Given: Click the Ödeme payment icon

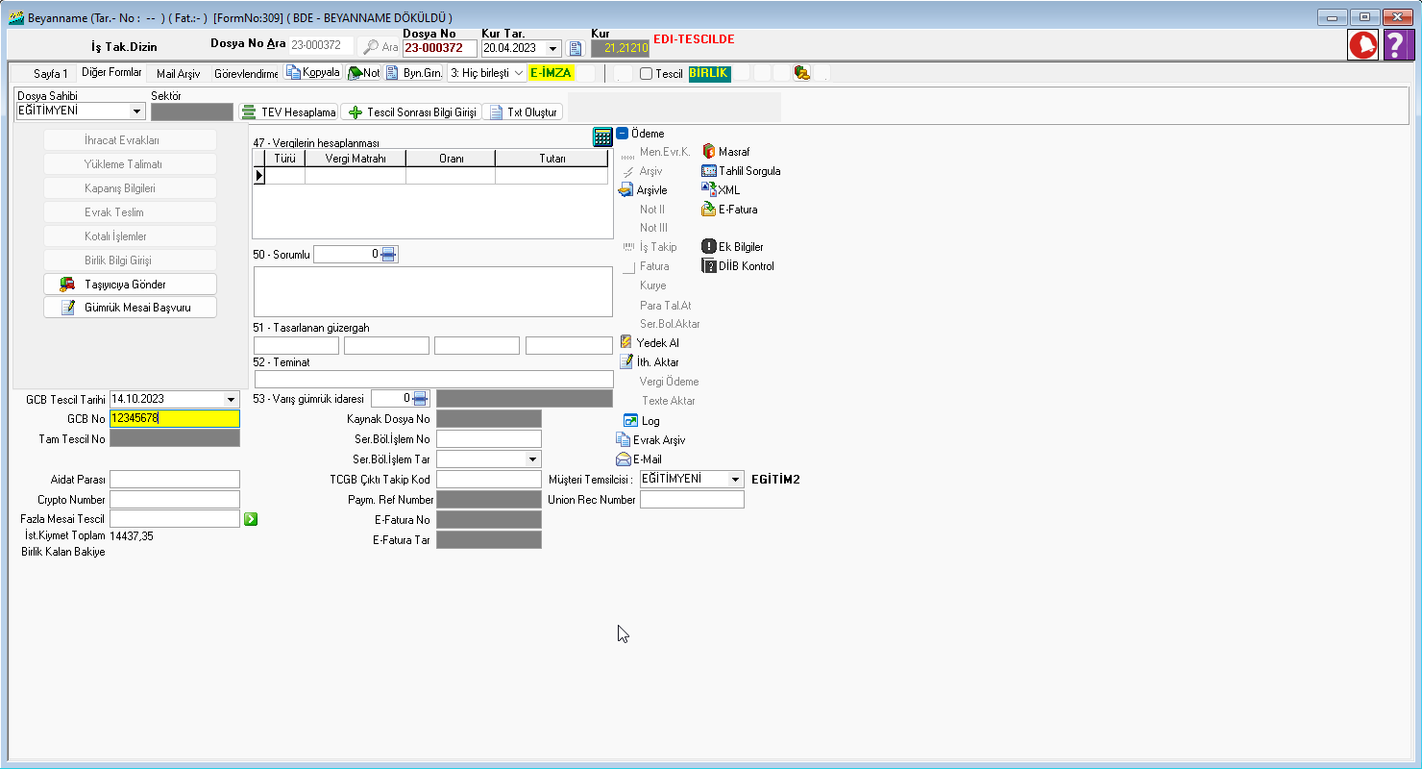Looking at the screenshot, I should click(623, 134).
